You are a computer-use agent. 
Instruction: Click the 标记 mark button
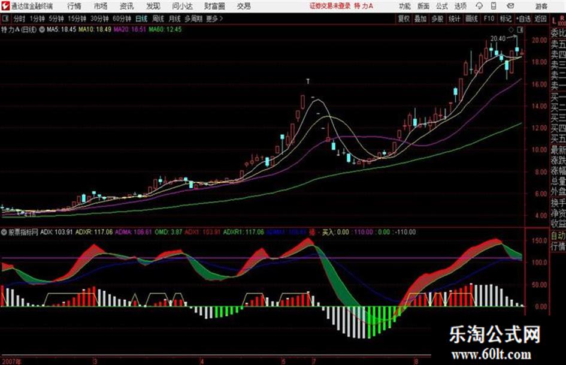coord(506,19)
